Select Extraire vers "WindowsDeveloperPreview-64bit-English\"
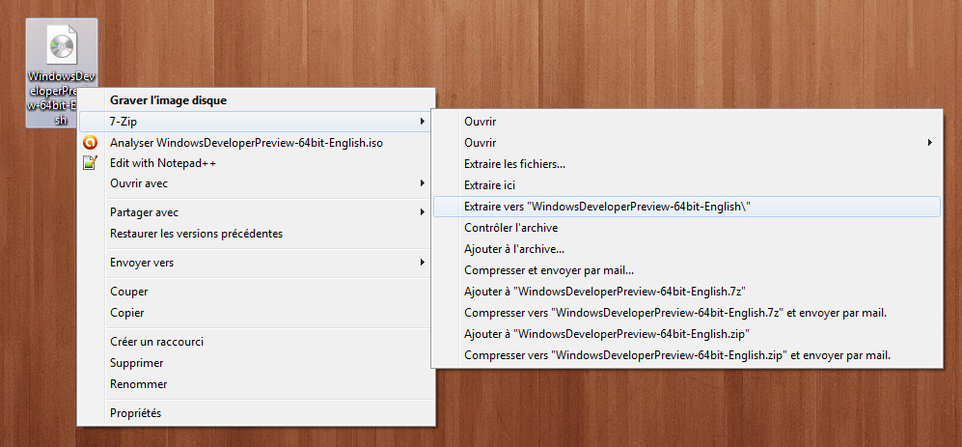 click(x=687, y=207)
